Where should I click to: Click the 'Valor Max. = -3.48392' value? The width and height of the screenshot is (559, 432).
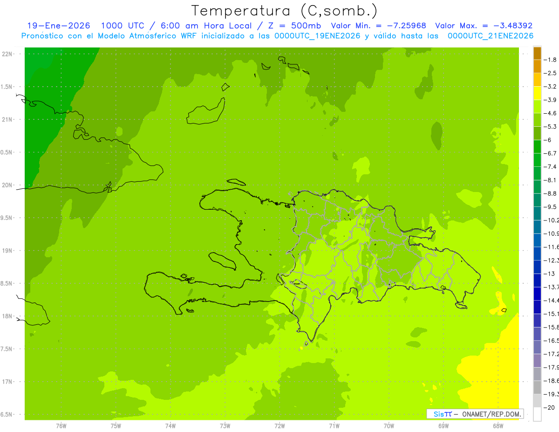pos(484,26)
